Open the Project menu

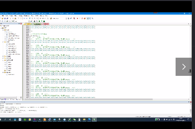coord(11,16)
